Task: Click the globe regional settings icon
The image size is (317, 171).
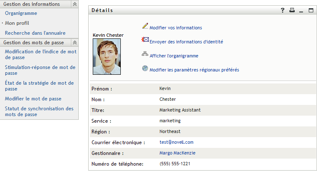Action: click(x=145, y=68)
